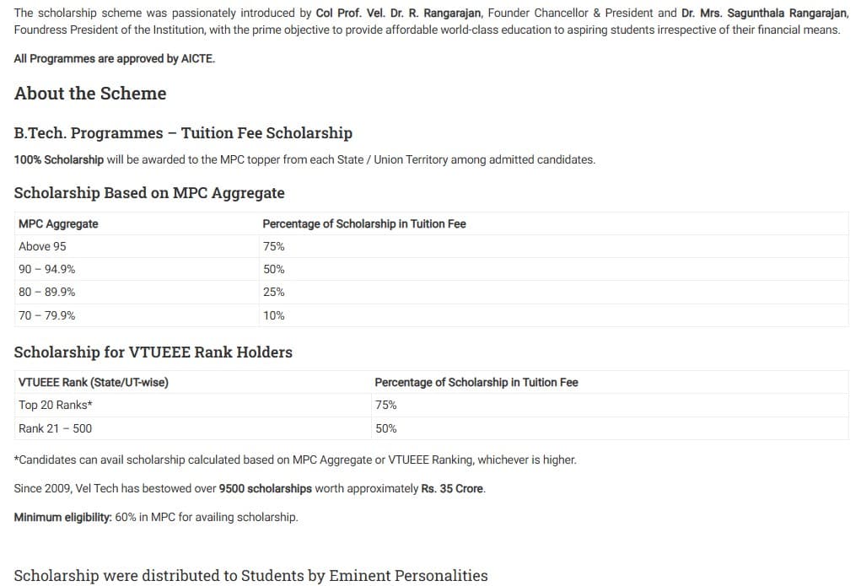Click the "VTUEEE Rank (State/UT-wise)" column header
This screenshot has width=861, height=586.
click(93, 382)
